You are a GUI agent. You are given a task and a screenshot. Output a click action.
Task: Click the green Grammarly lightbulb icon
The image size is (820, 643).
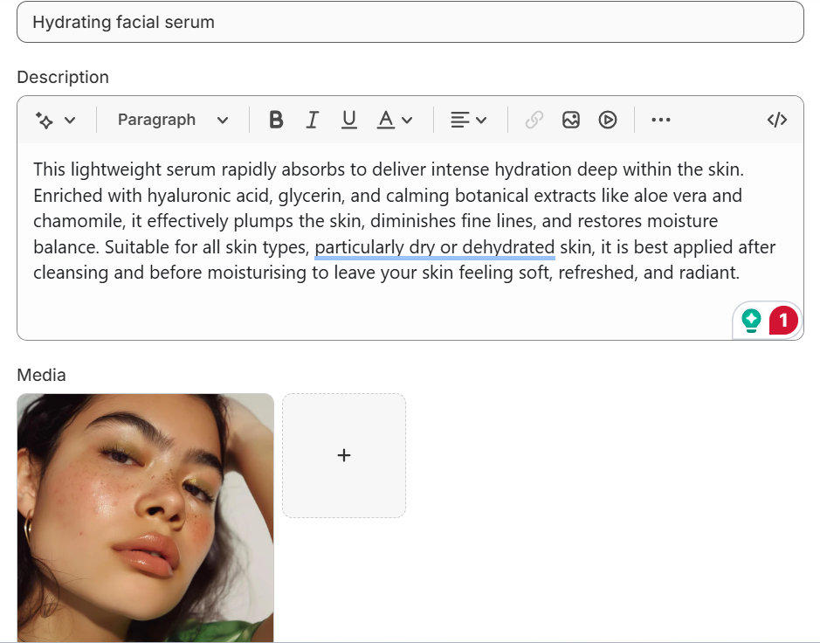click(751, 321)
